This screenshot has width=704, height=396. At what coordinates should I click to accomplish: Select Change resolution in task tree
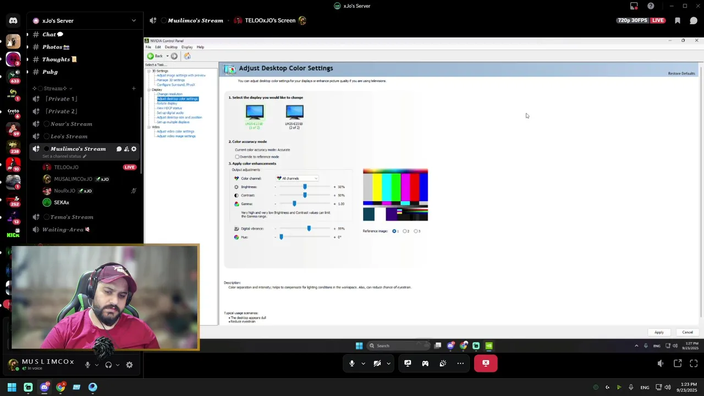pyautogui.click(x=169, y=94)
